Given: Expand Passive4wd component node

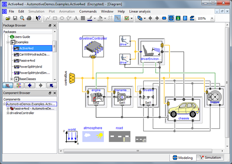Looking at the screenshot, I should click(8, 109).
